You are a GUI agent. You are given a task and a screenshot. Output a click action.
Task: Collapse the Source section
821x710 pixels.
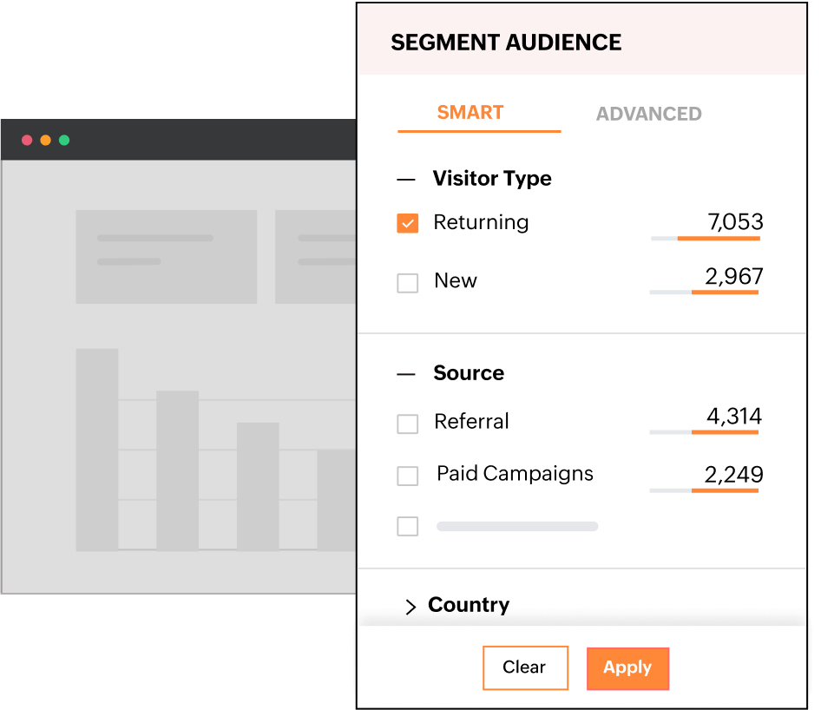pos(406,373)
